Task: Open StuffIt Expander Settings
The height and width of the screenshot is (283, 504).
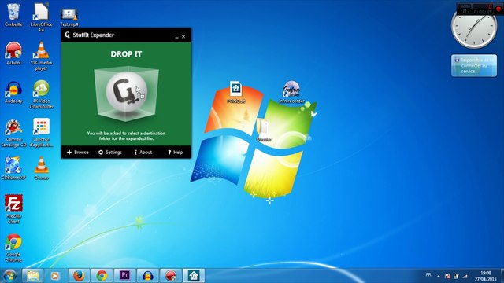Action: pyautogui.click(x=110, y=152)
